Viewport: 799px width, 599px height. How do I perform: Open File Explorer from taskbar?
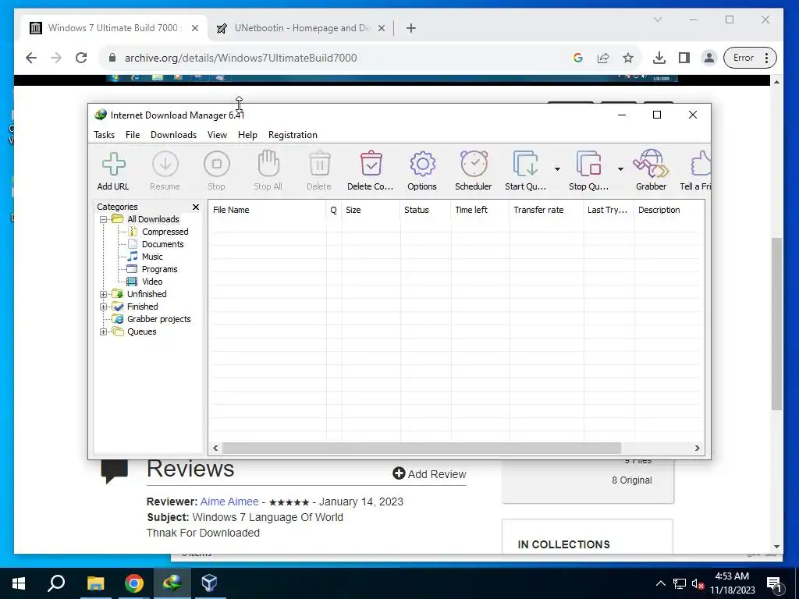(95, 583)
